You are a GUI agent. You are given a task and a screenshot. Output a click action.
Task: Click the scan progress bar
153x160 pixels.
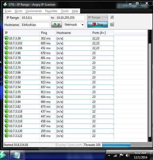click(127, 145)
